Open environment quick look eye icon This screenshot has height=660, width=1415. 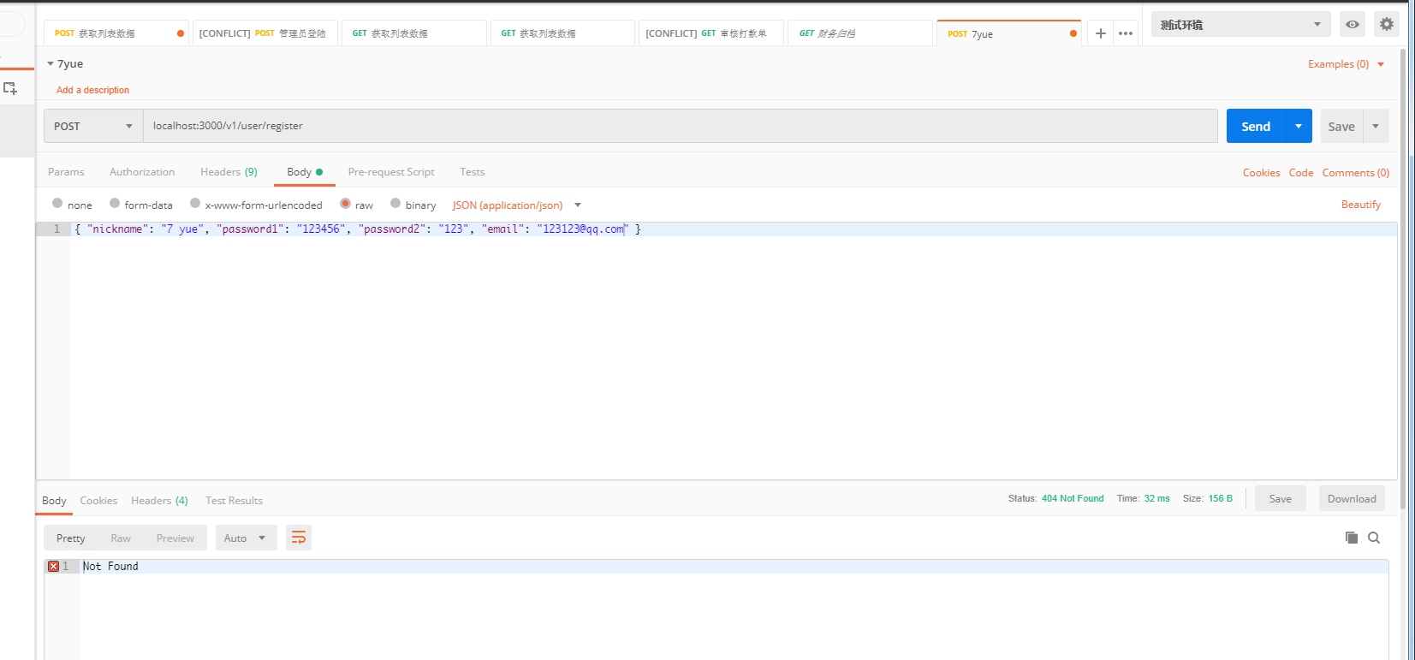click(1353, 24)
